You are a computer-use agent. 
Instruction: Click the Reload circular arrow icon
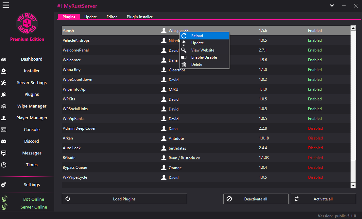click(x=184, y=36)
